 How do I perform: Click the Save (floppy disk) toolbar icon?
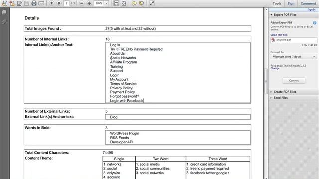[x=26, y=3]
